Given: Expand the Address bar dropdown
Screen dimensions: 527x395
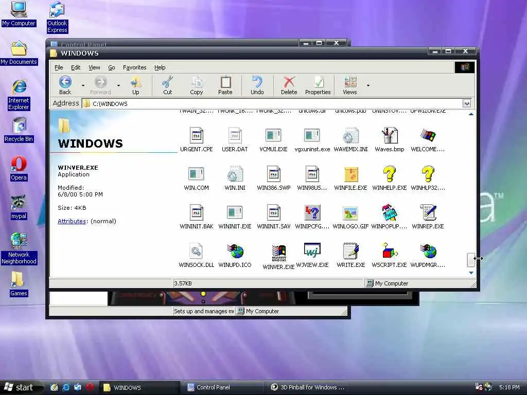Looking at the screenshot, I should [x=466, y=103].
